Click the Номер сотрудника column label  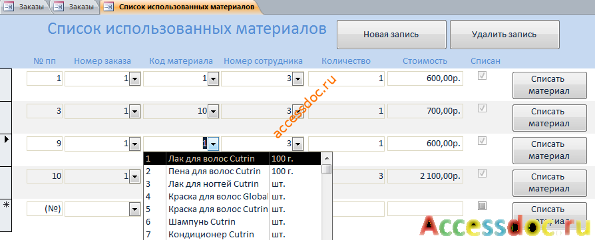tap(263, 61)
